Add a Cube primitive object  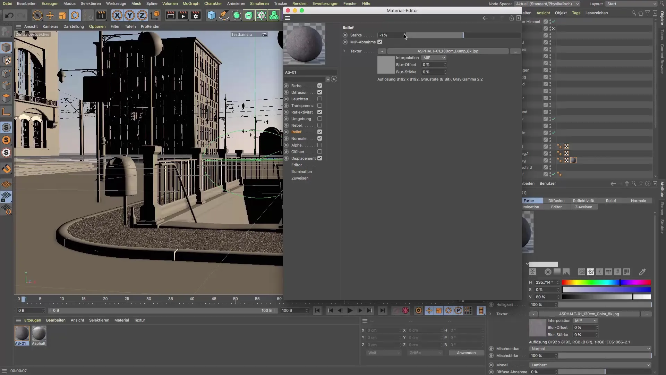(x=212, y=15)
